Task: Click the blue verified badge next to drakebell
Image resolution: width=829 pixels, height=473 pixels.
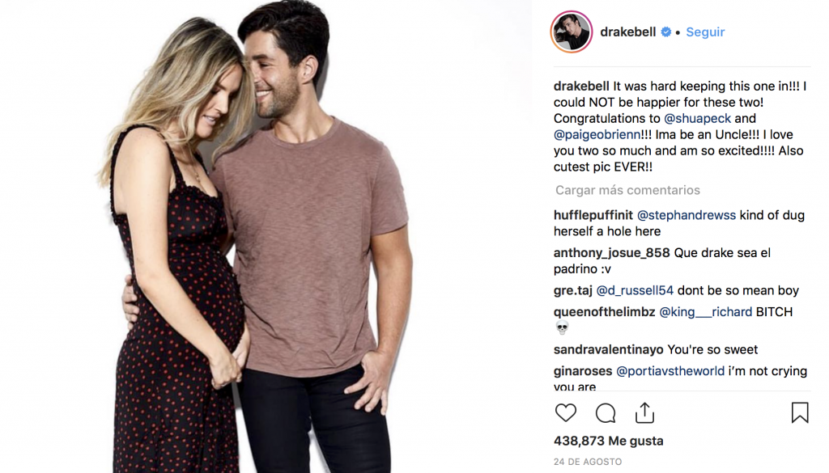Action: coord(666,32)
